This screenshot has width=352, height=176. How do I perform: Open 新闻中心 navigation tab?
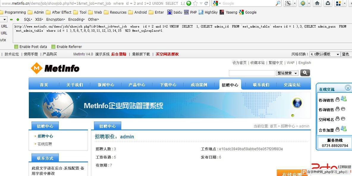point(106,85)
